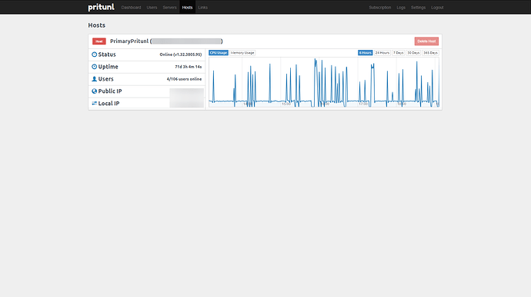Click the PrimaryPritunl host name field
The width and height of the screenshot is (531, 297).
point(166,41)
